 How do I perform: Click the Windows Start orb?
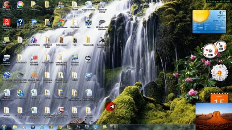click(x=4, y=127)
